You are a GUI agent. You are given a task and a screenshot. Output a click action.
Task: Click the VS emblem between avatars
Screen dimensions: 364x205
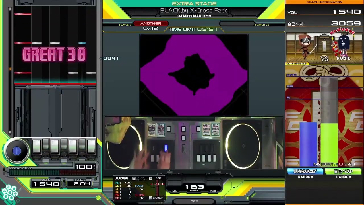tap(324, 59)
